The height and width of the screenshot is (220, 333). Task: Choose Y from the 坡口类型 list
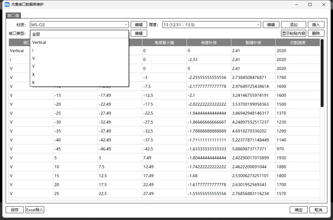[x=79, y=66]
